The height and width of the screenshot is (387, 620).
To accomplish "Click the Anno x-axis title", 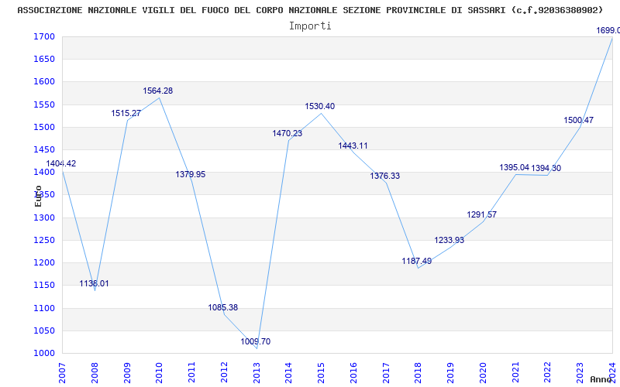I will click(x=600, y=379).
